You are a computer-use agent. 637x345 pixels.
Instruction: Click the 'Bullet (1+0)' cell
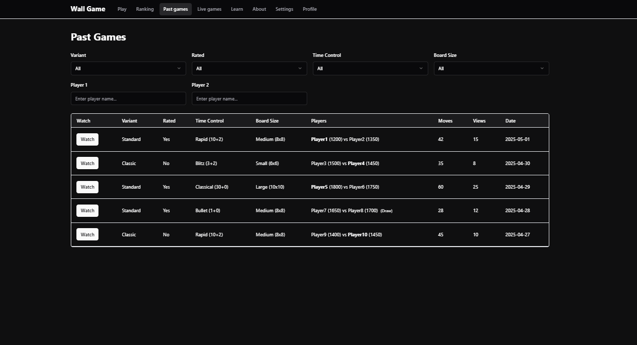[x=208, y=211]
